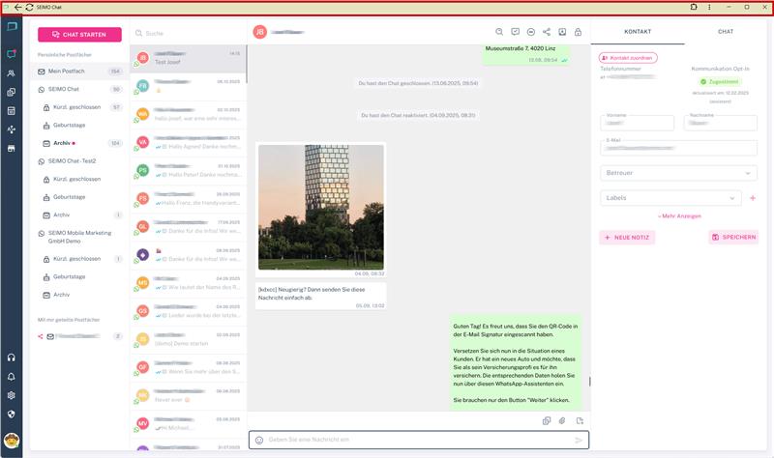Viewport: 774px width, 458px height.
Task: Select the KONTAKT tab
Action: (x=637, y=32)
